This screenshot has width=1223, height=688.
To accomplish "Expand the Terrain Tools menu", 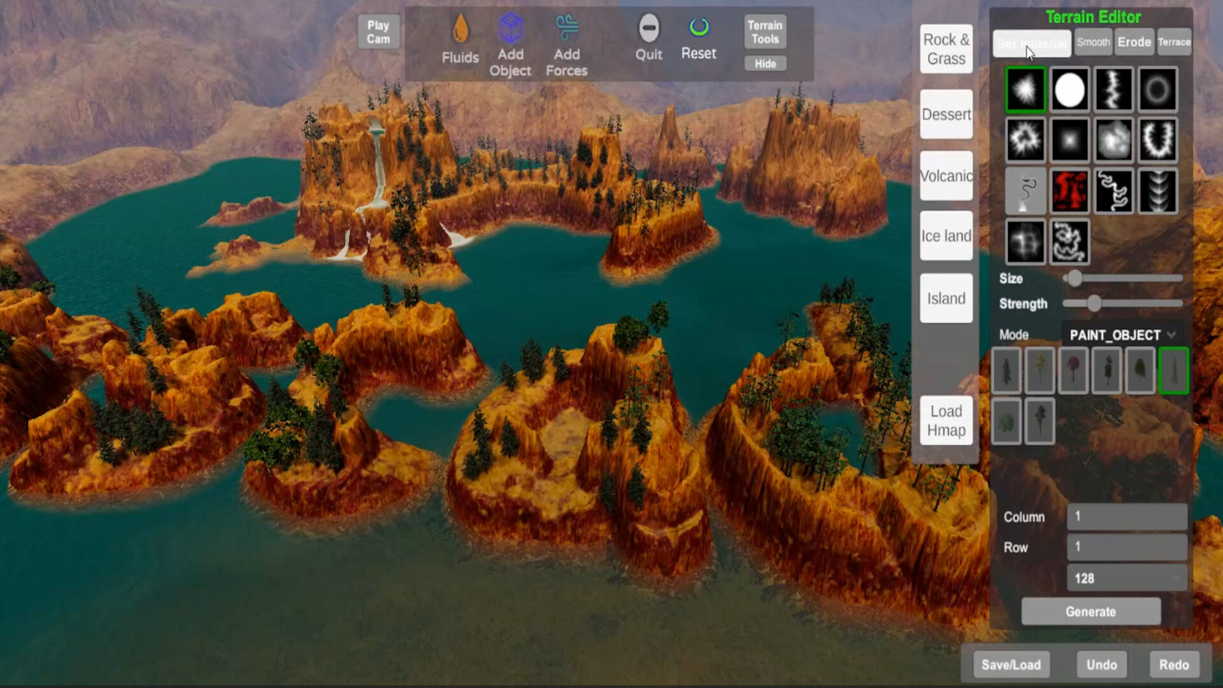I will pos(764,31).
